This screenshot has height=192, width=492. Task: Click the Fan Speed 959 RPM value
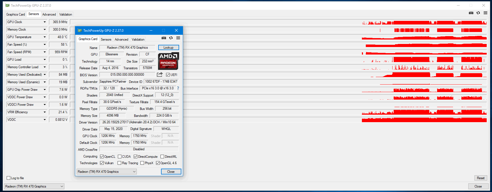point(59,52)
